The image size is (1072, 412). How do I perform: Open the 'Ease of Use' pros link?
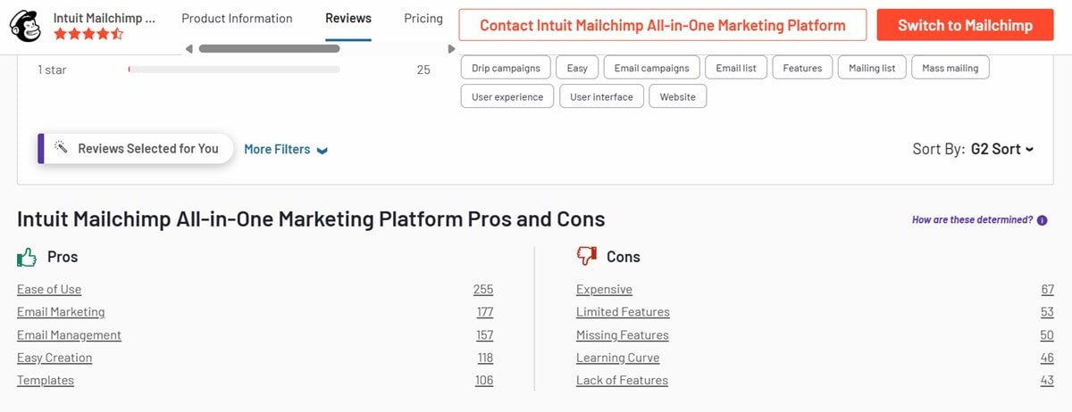49,290
